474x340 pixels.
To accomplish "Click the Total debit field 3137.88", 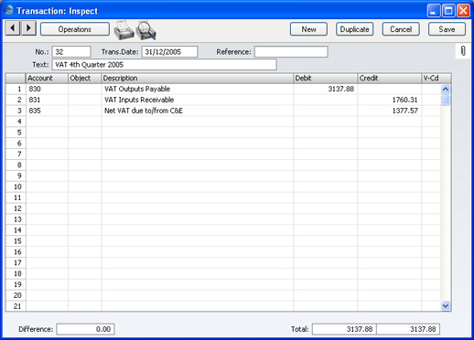I will click(344, 329).
